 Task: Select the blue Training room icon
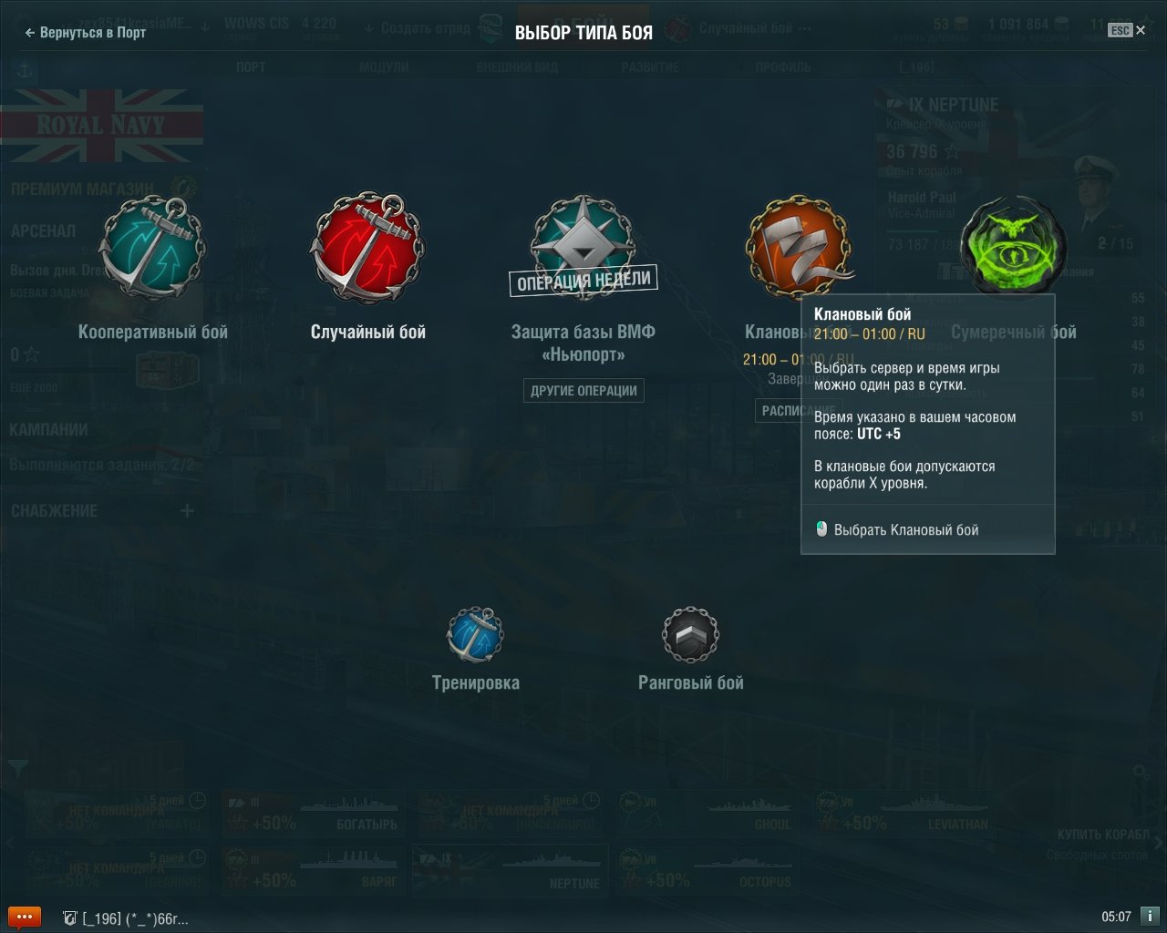[475, 634]
